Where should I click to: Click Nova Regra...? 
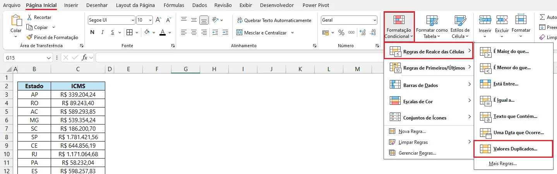pos(429,131)
